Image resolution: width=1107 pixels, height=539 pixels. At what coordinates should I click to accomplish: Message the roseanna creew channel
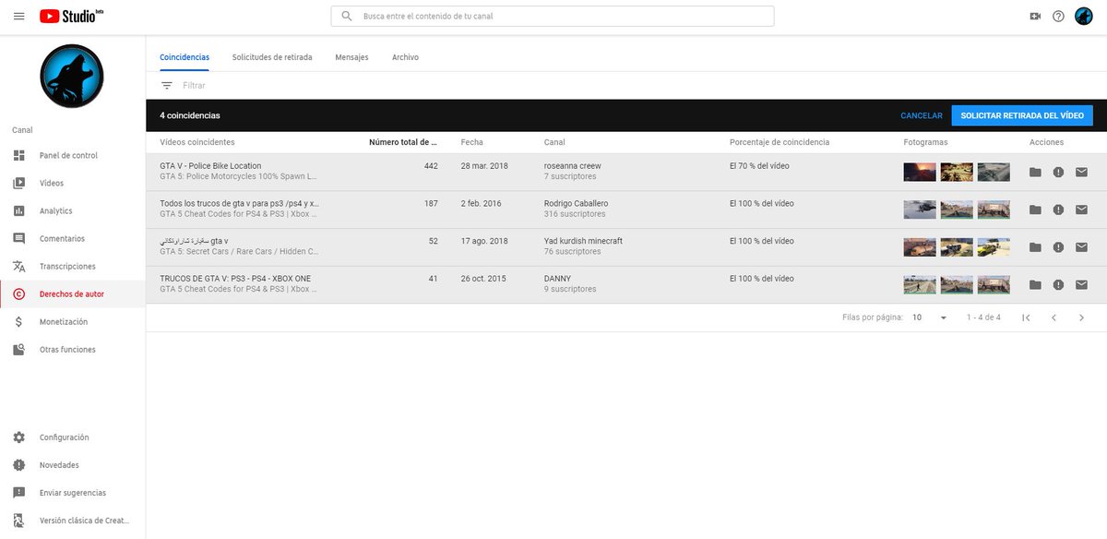tap(1081, 172)
